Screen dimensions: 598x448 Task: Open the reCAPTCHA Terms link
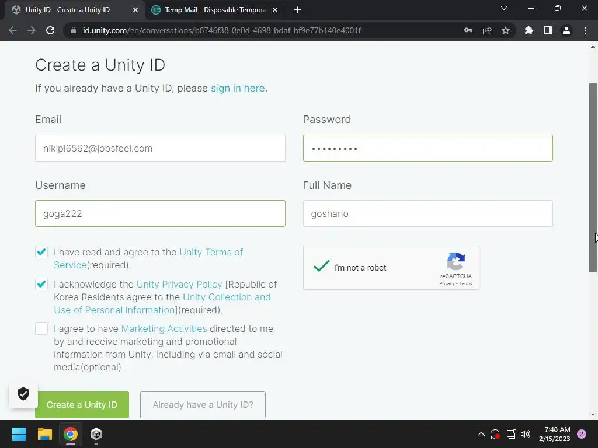465,284
